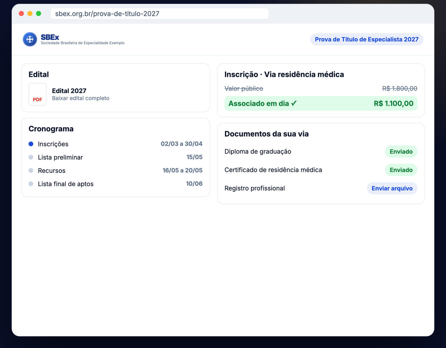The width and height of the screenshot is (446, 348).
Task: Click the 'Recursos' schedule label
Action: pyautogui.click(x=52, y=171)
